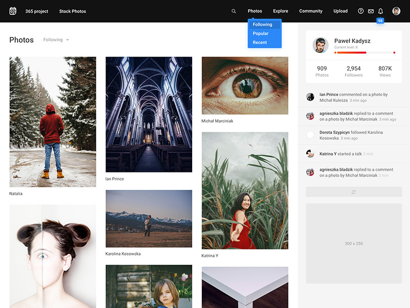Select Following in the Photos dropdown
Image resolution: width=410 pixels, height=308 pixels.
click(x=262, y=24)
